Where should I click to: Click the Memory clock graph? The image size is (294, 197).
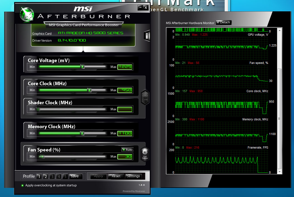tap(222, 133)
